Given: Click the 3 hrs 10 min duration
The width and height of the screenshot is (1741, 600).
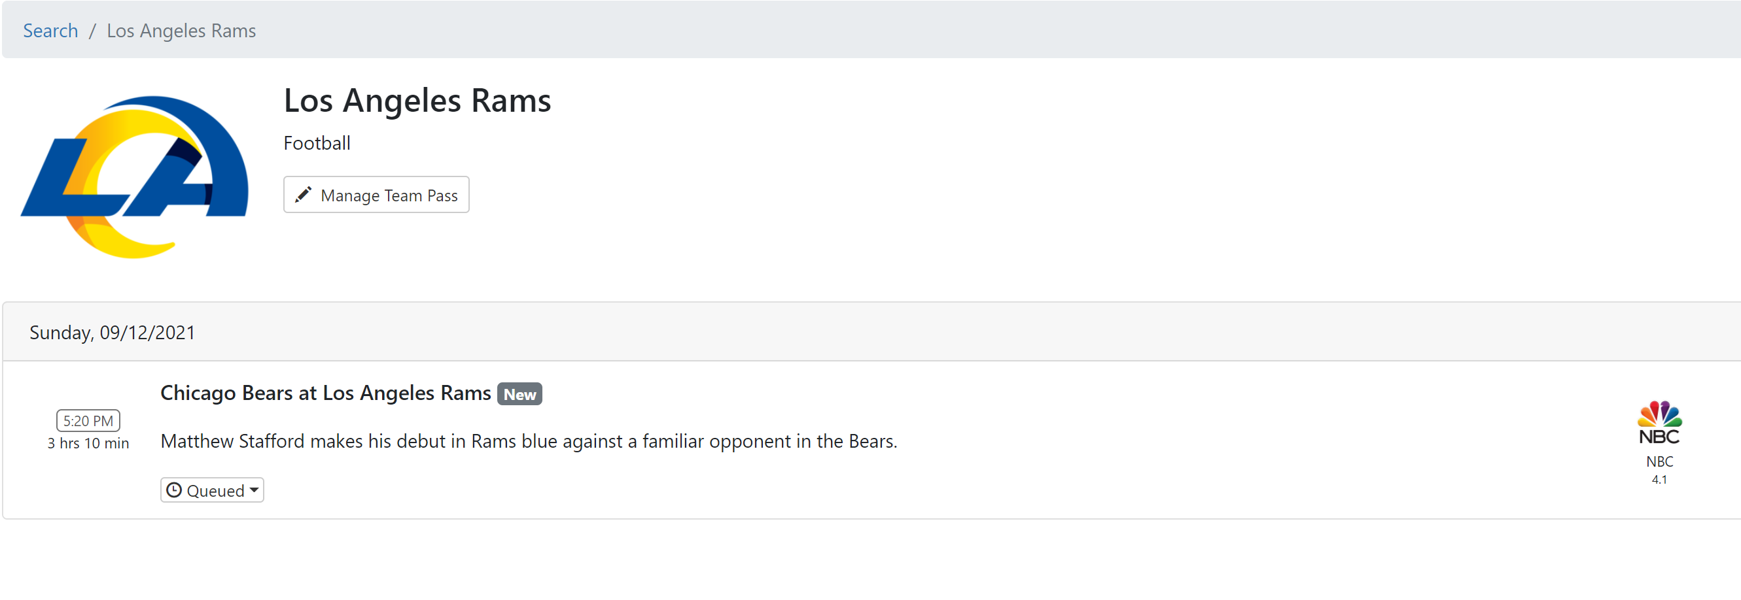Looking at the screenshot, I should pos(88,443).
